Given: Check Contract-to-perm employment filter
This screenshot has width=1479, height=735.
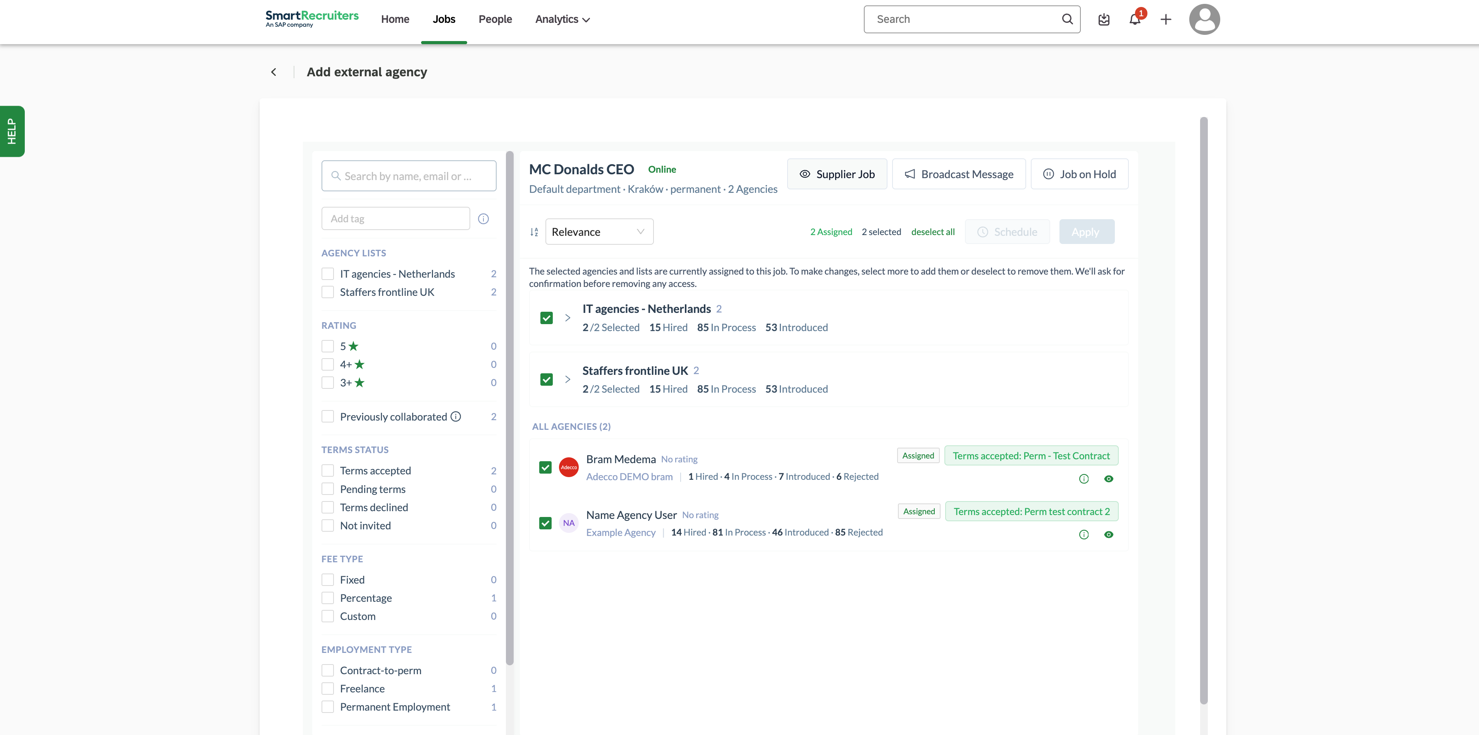Looking at the screenshot, I should 327,670.
